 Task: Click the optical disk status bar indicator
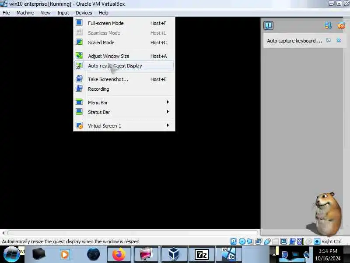pyautogui.click(x=242, y=242)
